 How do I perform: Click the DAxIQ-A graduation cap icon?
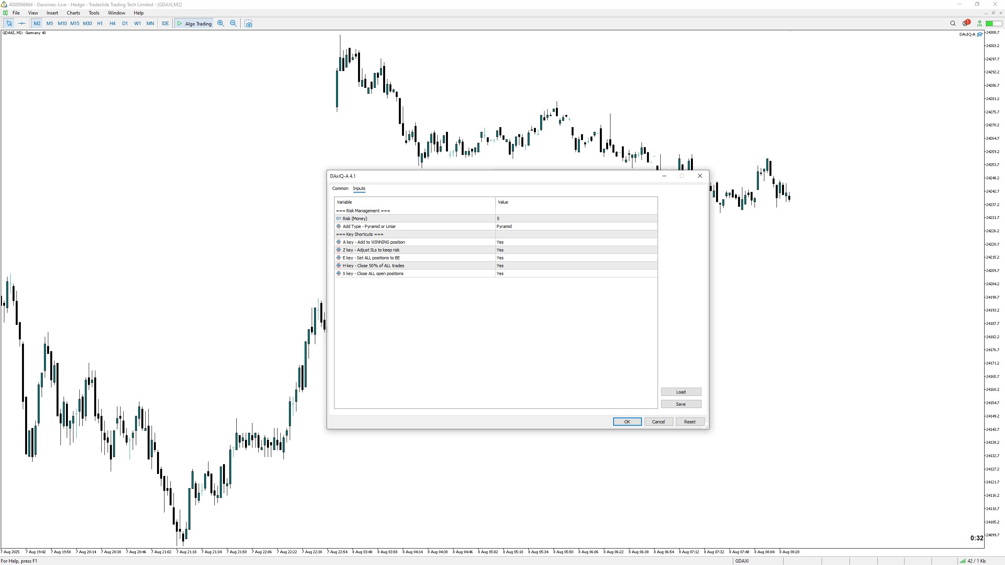click(x=980, y=34)
